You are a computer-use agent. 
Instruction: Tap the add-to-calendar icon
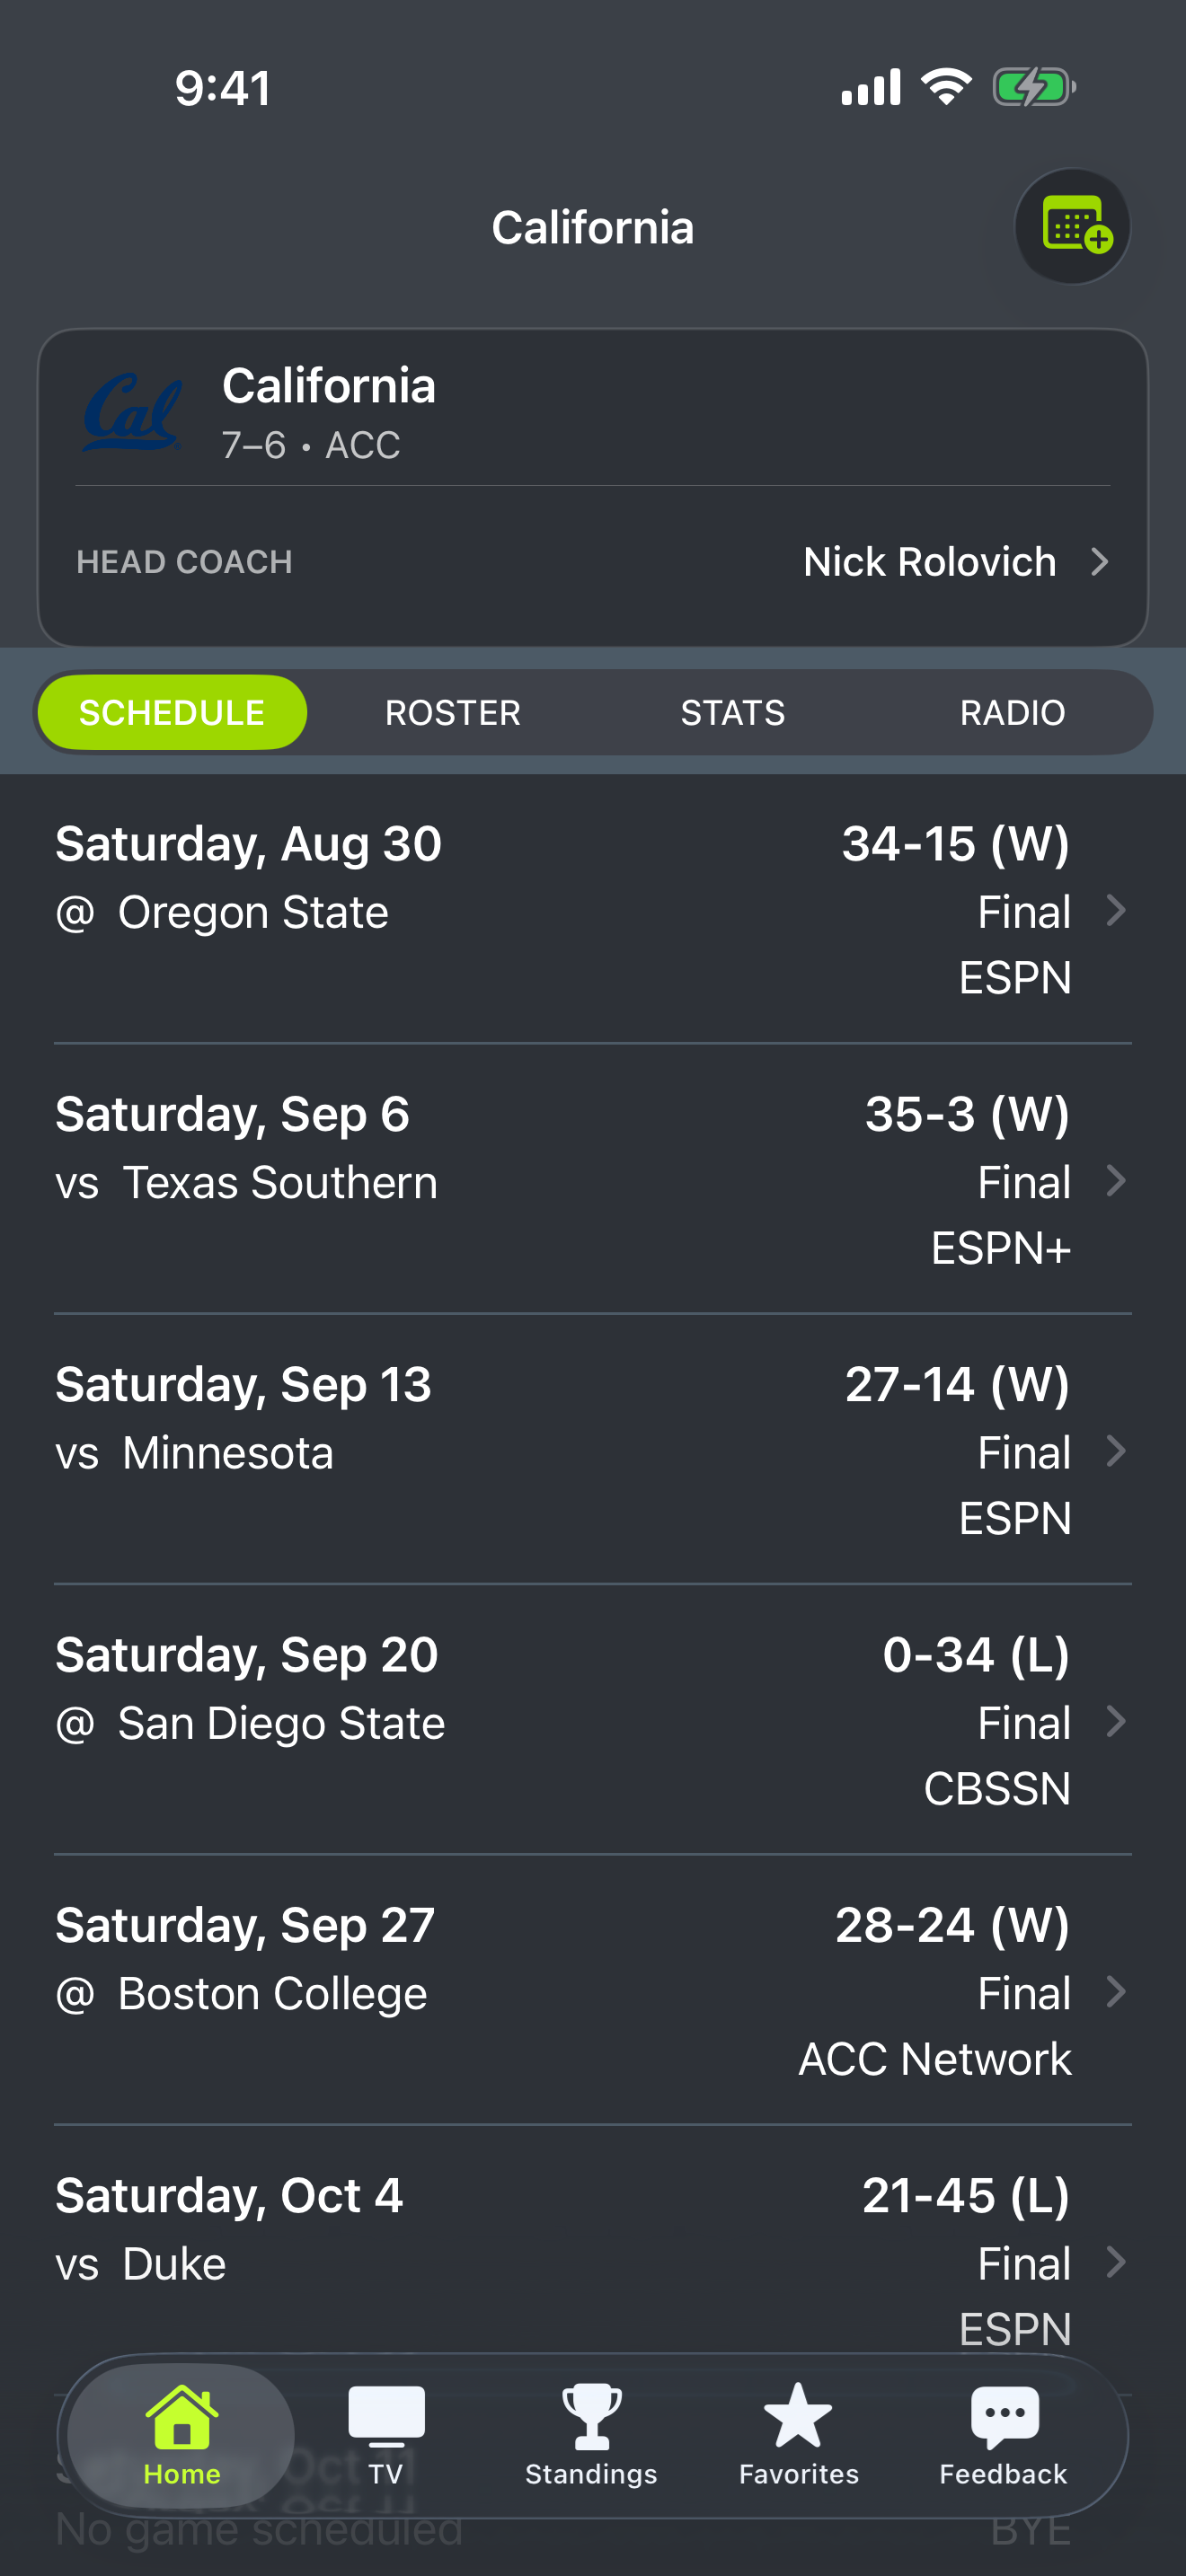pyautogui.click(x=1072, y=227)
